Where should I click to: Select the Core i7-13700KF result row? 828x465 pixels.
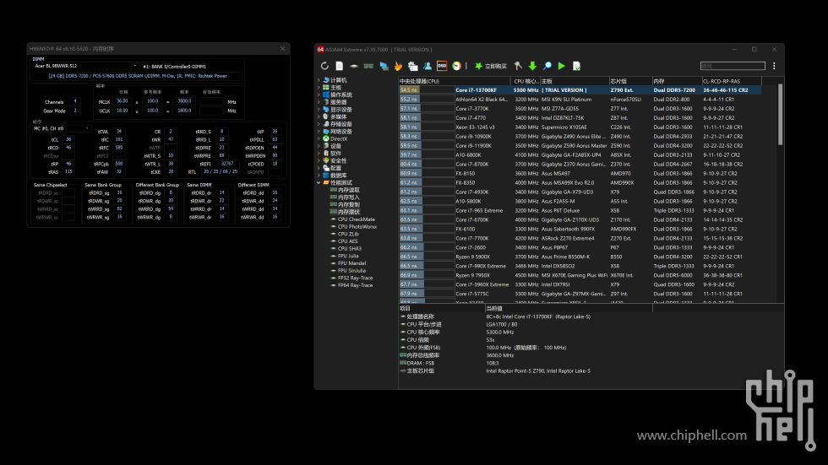[580, 90]
